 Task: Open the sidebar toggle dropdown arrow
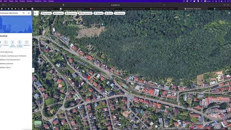point(6,5)
